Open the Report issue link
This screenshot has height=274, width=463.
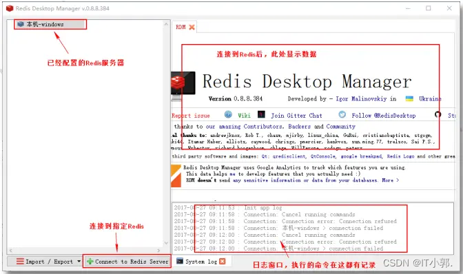191,116
